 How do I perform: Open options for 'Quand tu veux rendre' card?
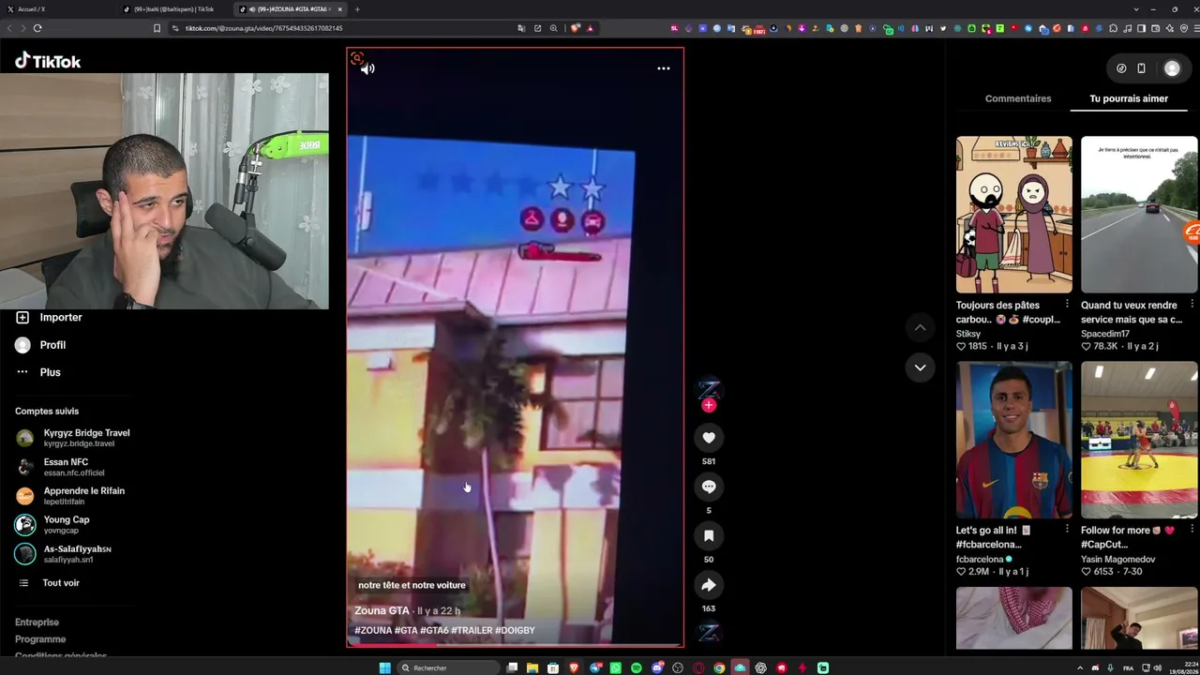1192,305
